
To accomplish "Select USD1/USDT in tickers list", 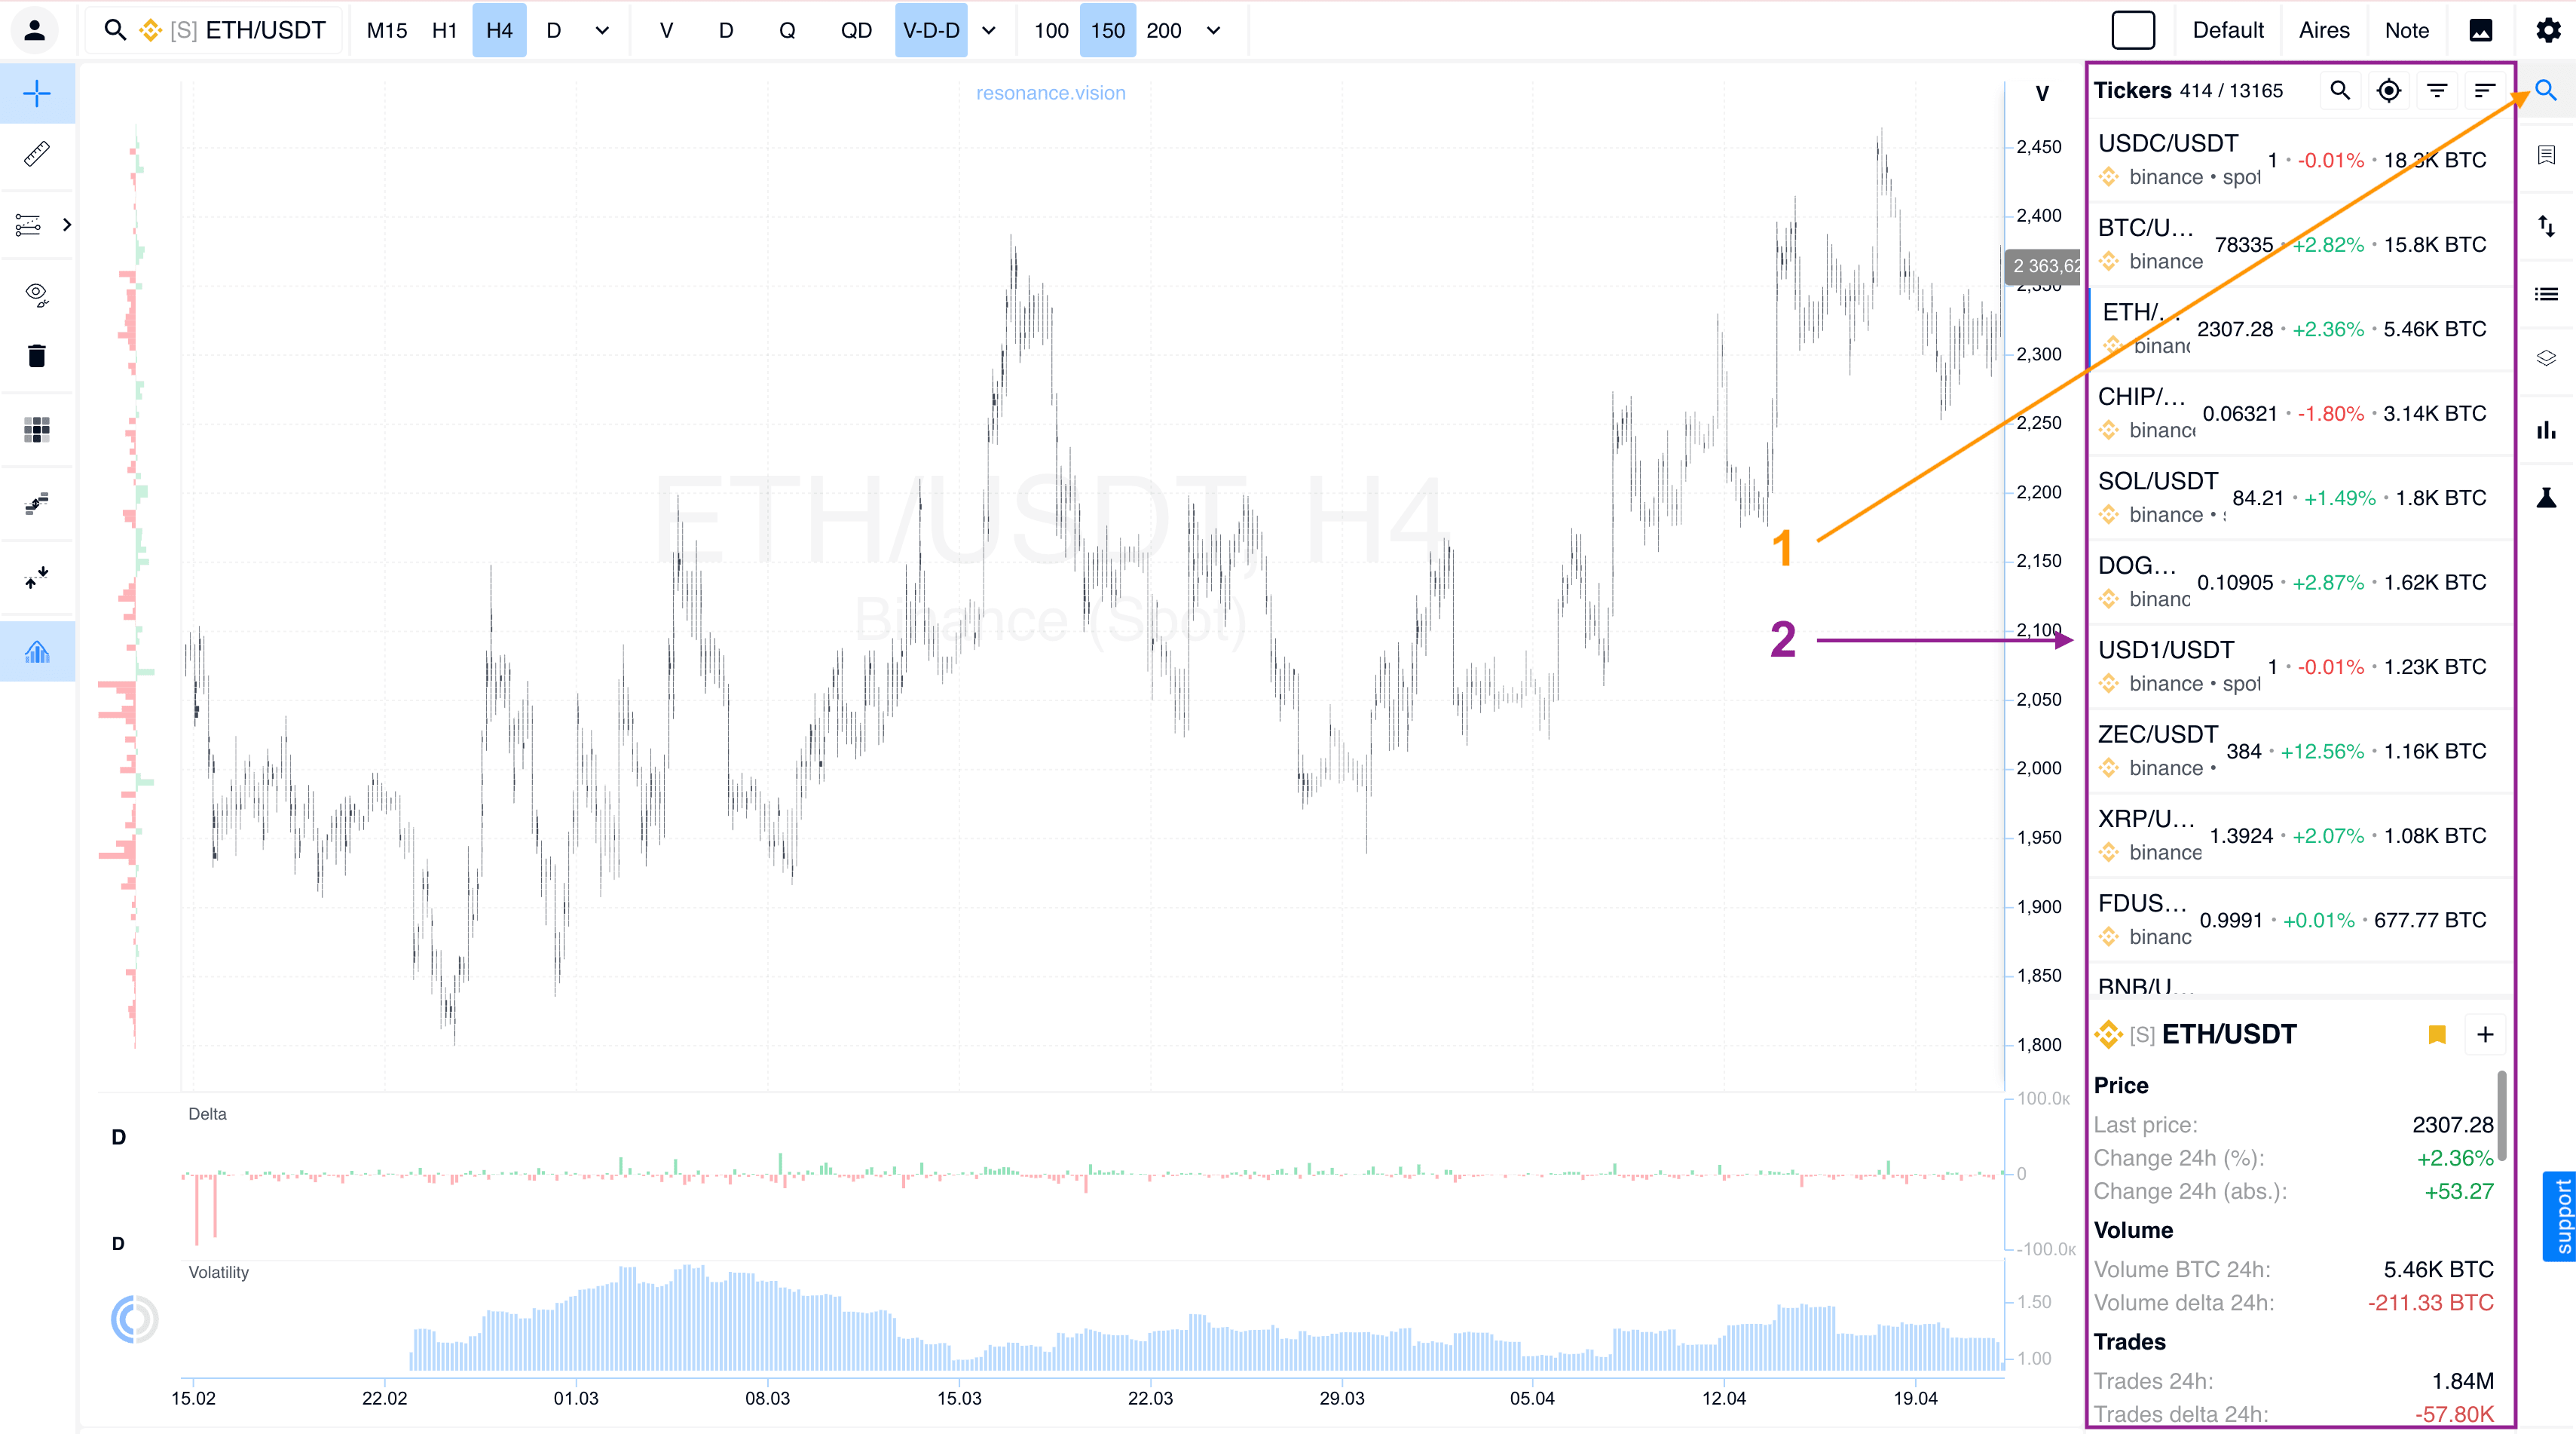I will [x=2300, y=667].
